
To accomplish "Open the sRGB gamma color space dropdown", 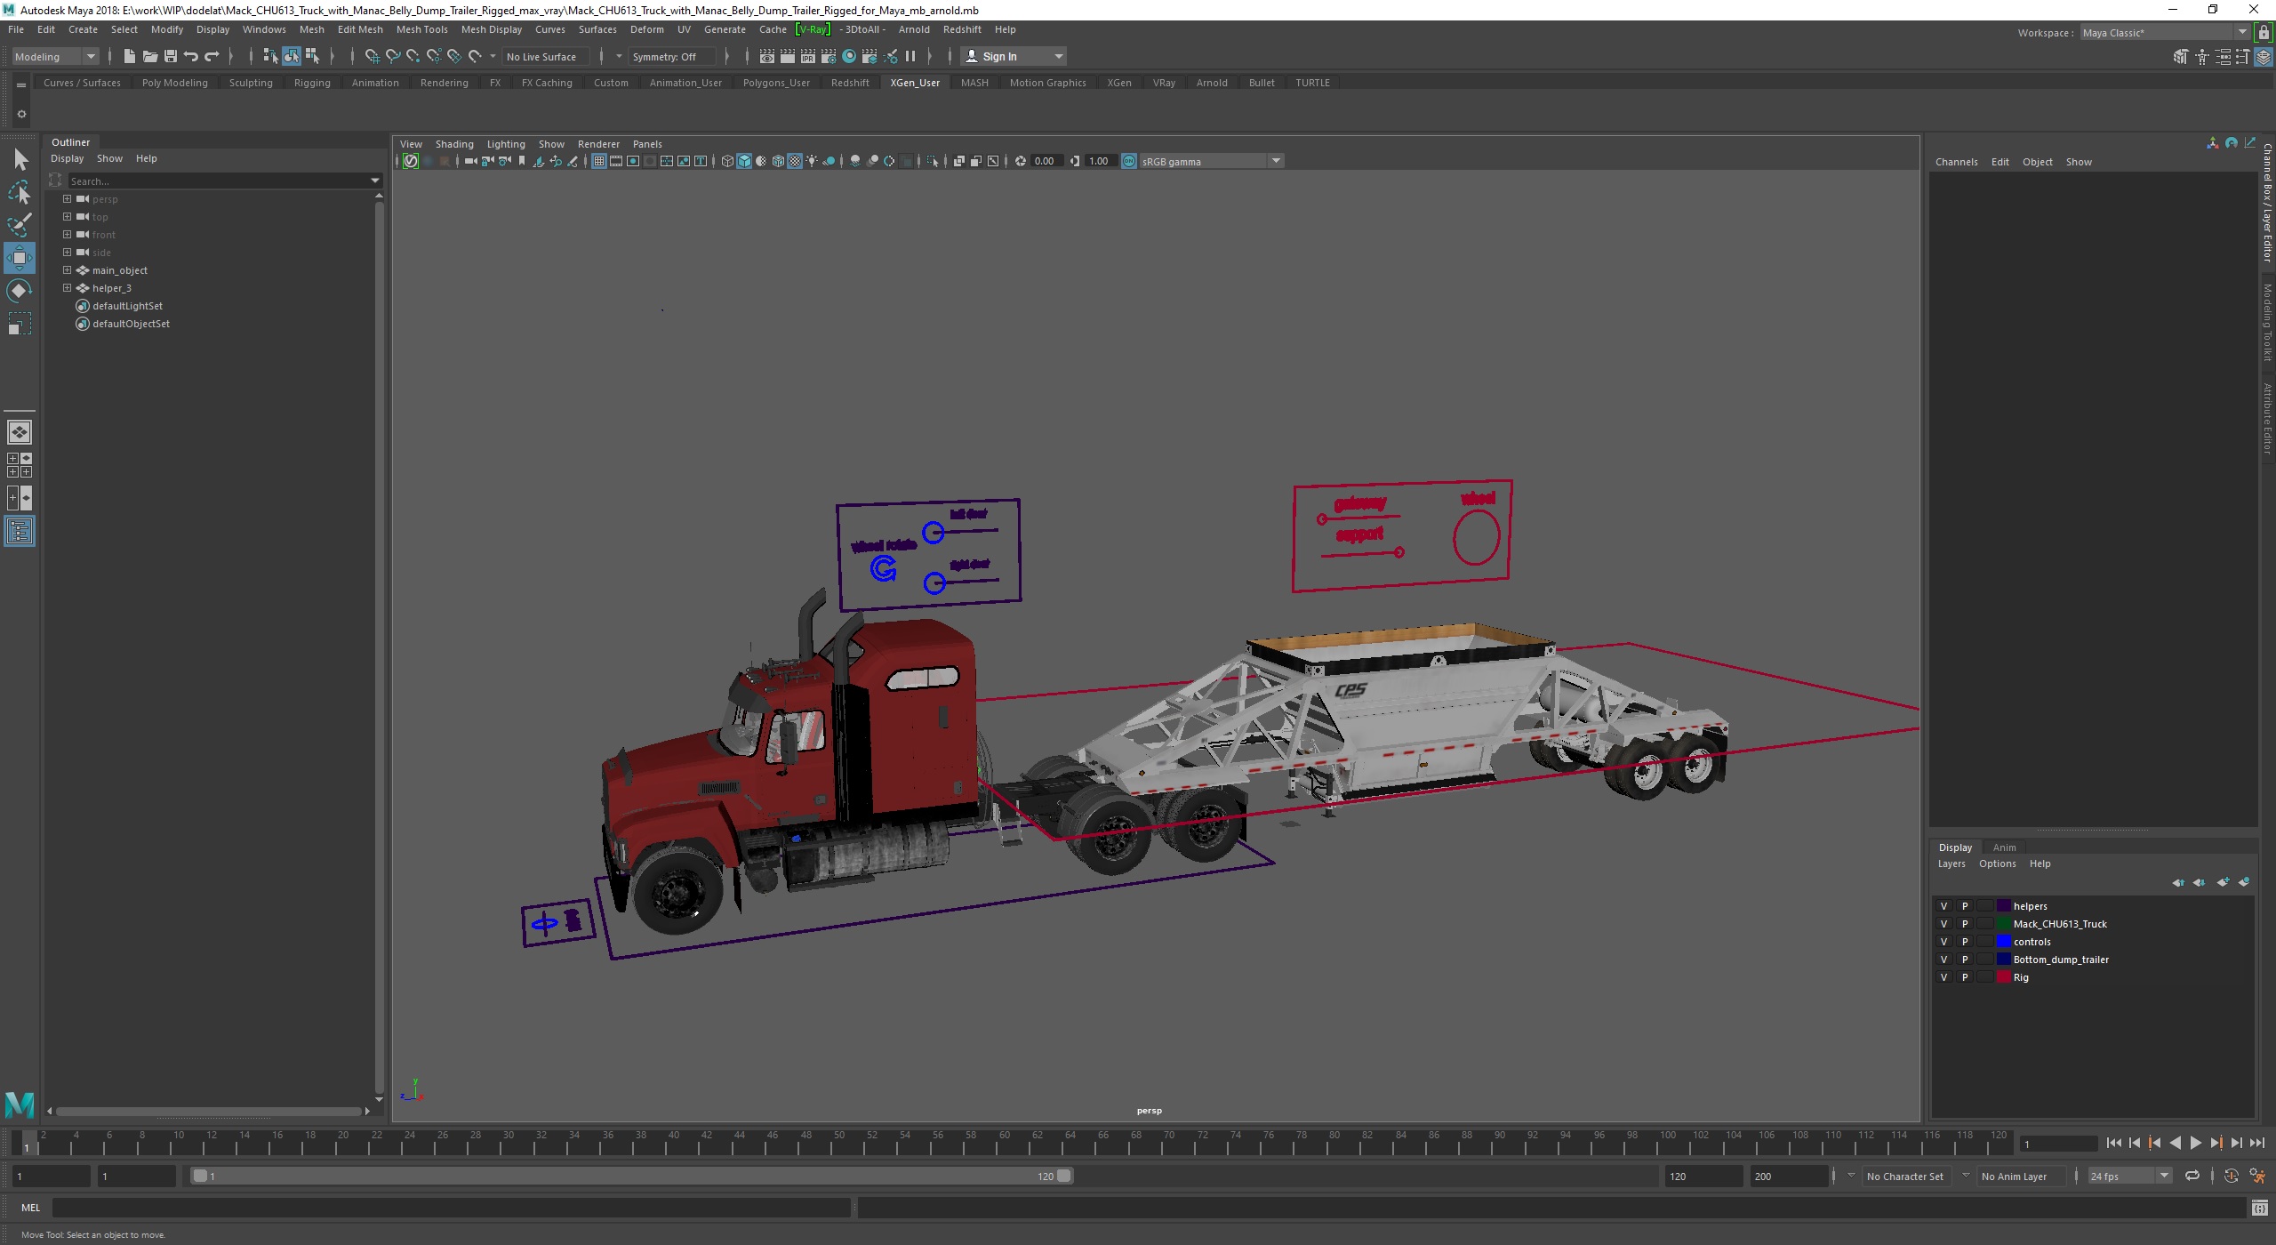I will (1210, 161).
